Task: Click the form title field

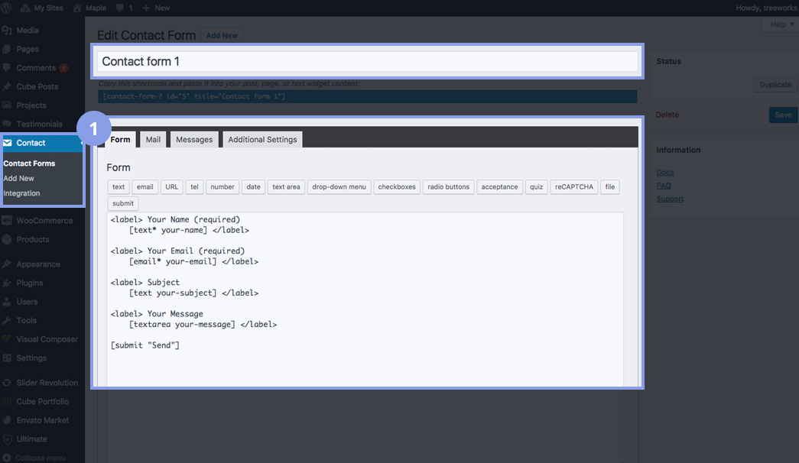Action: 368,62
